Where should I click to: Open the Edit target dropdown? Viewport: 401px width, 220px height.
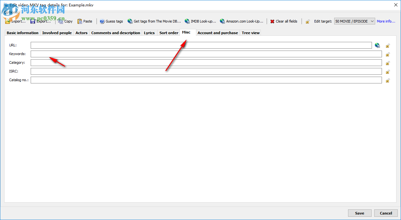click(x=371, y=21)
